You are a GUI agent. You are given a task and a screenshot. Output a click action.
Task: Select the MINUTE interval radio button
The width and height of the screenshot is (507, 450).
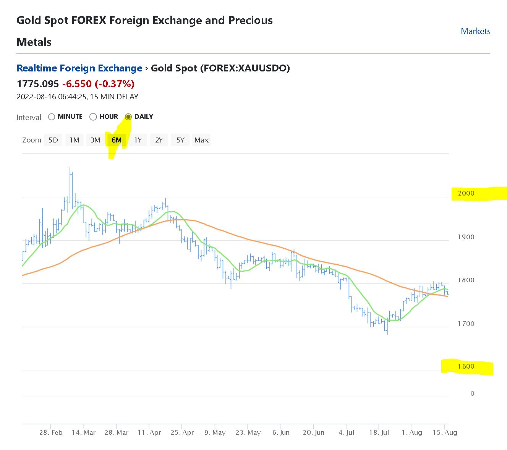pos(52,117)
